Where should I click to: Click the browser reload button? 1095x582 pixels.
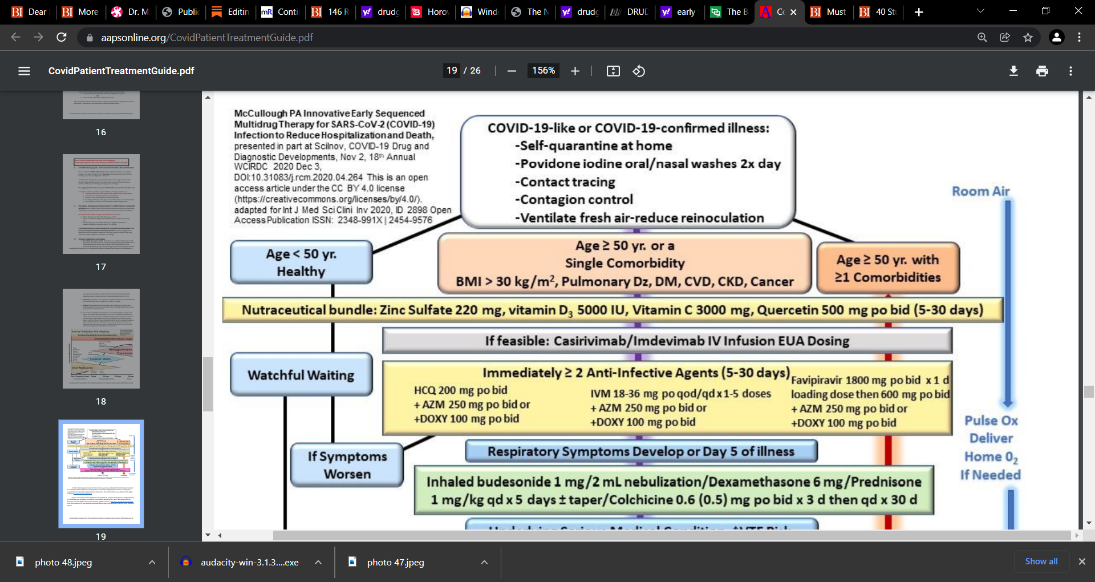coord(62,37)
